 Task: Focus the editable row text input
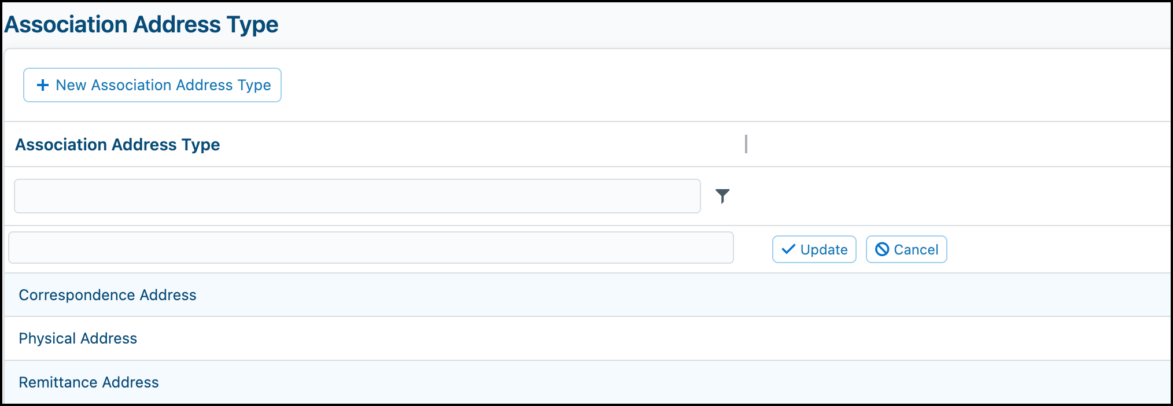point(371,248)
